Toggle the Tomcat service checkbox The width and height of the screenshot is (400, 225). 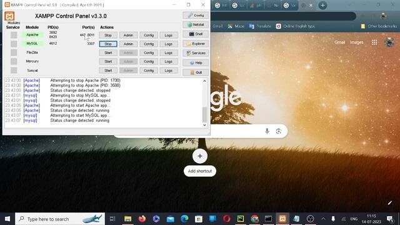tap(14, 71)
